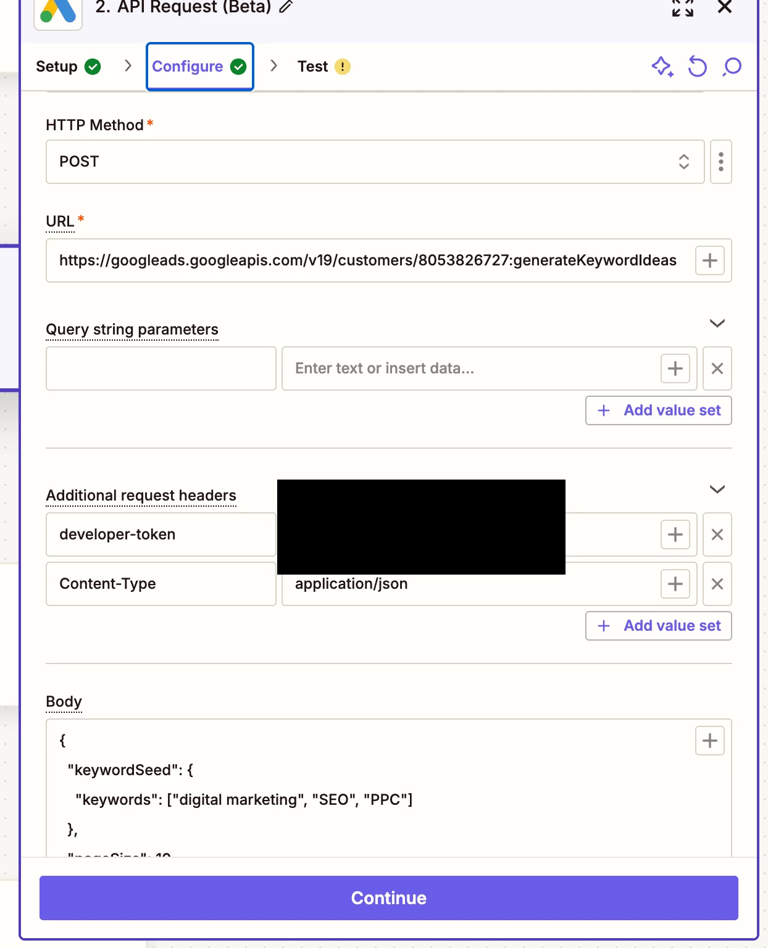
Task: Click the Body field label
Action: (64, 702)
